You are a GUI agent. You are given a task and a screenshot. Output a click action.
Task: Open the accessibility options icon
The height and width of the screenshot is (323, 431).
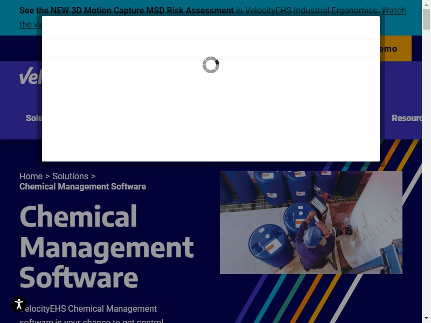19,304
